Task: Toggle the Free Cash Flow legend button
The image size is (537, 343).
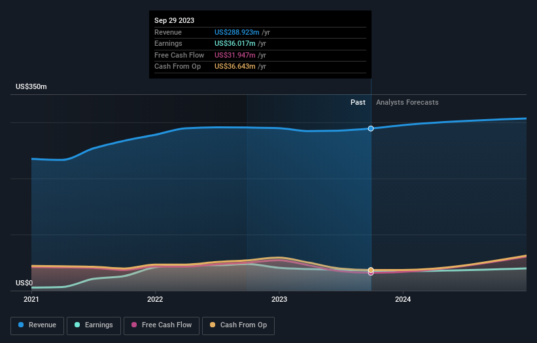Action: [162, 325]
